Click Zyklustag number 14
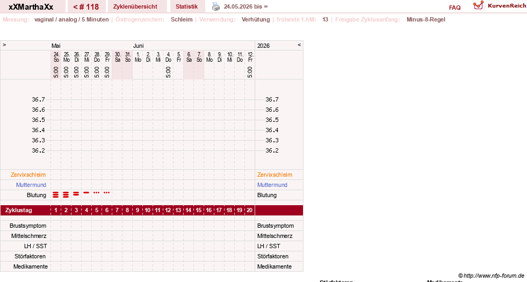The image size is (527, 282). pyautogui.click(x=188, y=211)
